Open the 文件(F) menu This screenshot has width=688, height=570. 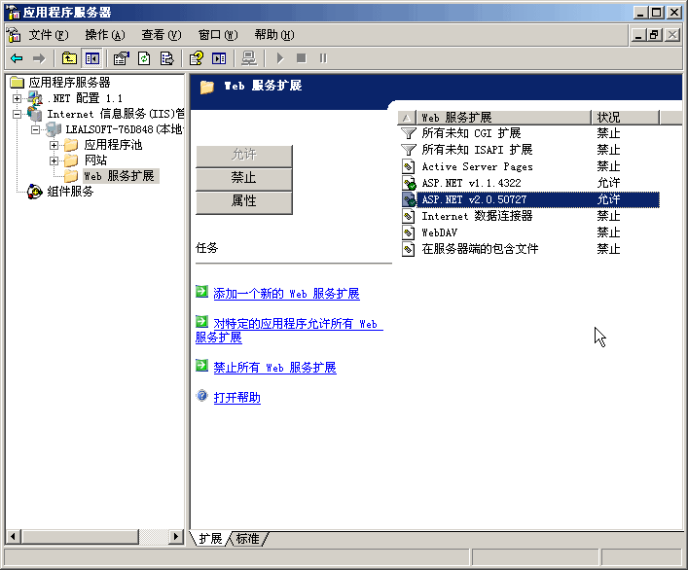coord(49,35)
